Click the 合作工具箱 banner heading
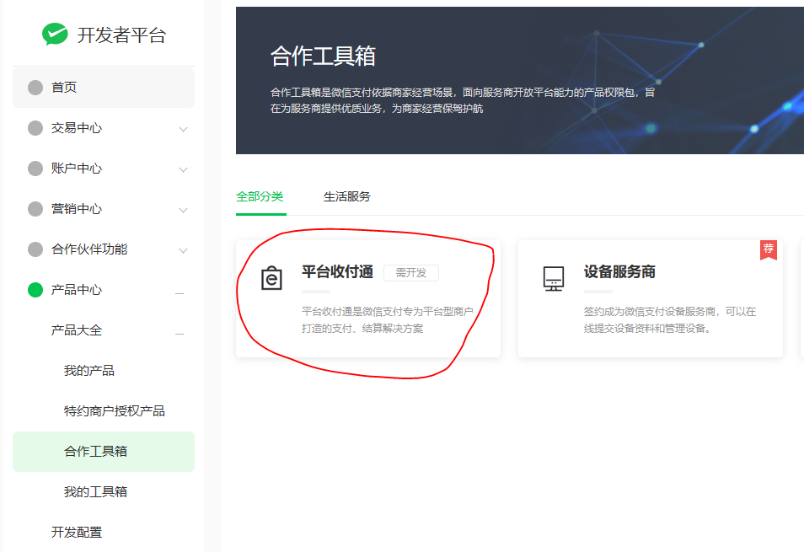 (323, 56)
